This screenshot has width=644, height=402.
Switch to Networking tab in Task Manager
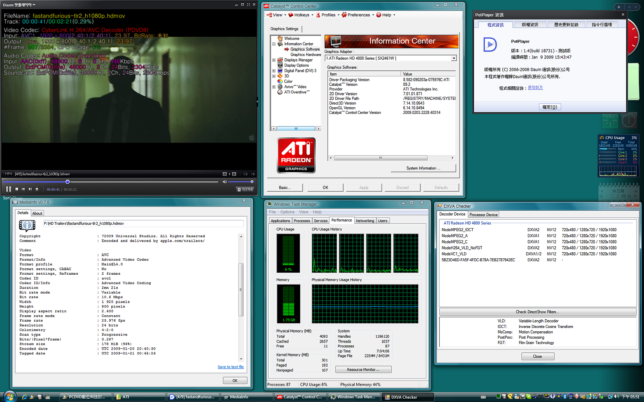(x=365, y=221)
